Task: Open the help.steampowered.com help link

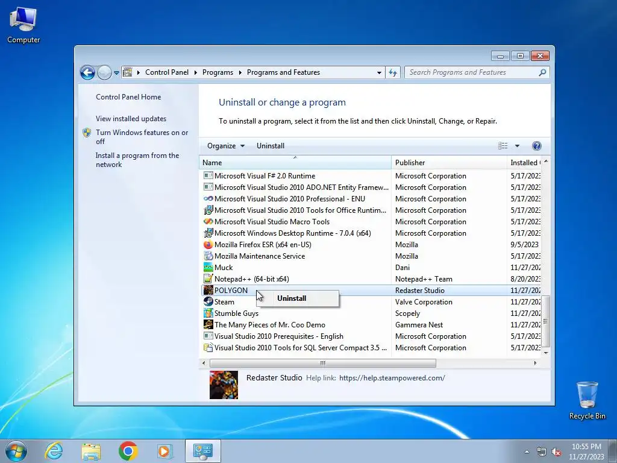Action: click(x=392, y=378)
